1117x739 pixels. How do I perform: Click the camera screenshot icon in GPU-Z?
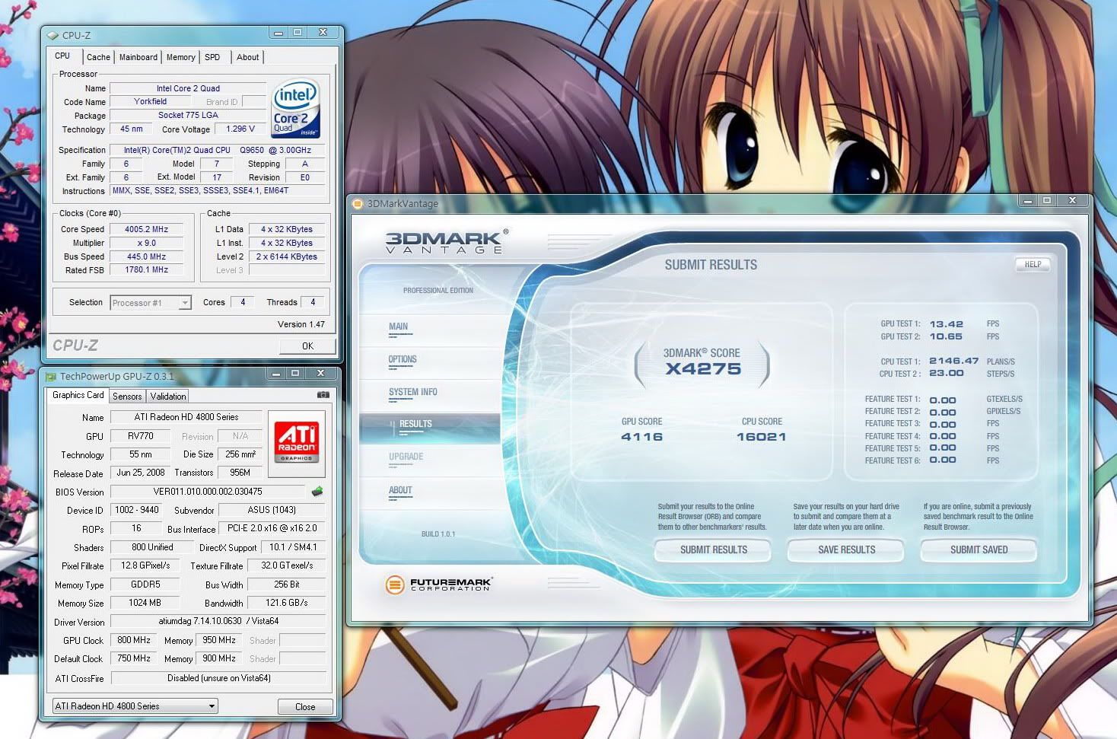tap(323, 395)
